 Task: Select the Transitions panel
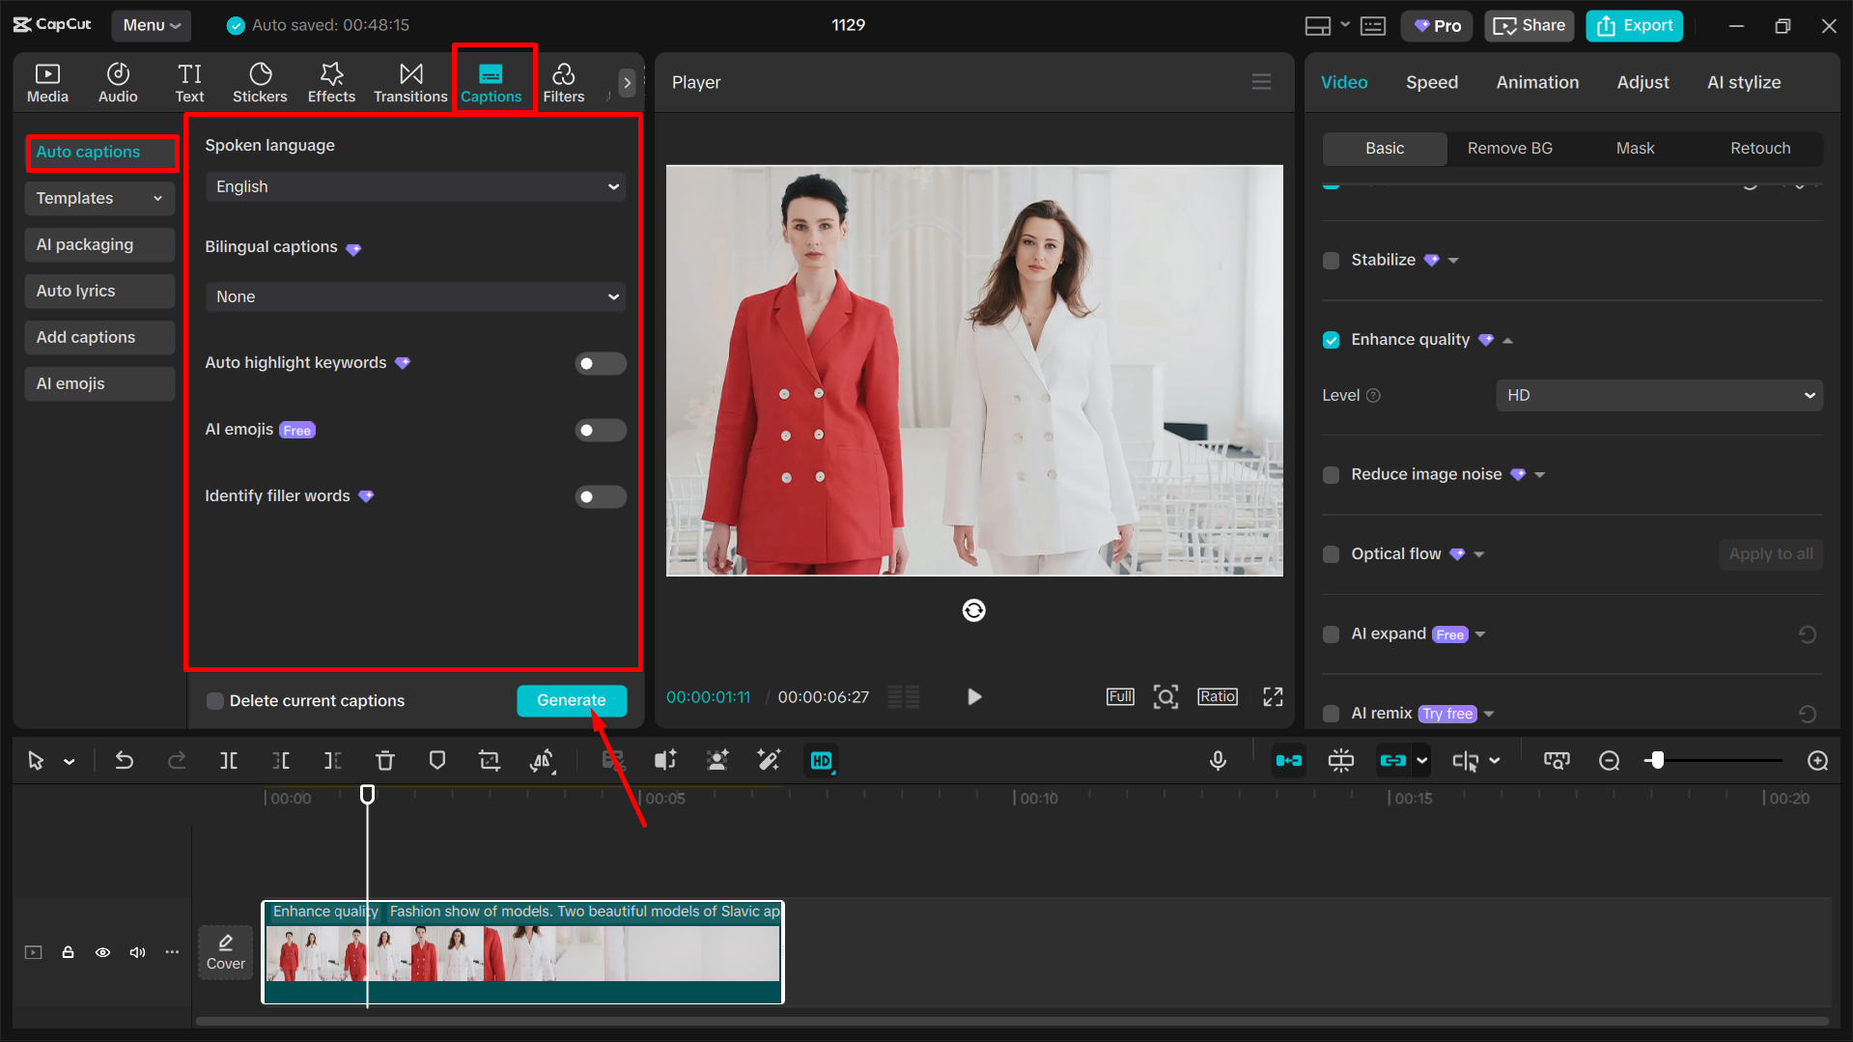[x=409, y=82]
